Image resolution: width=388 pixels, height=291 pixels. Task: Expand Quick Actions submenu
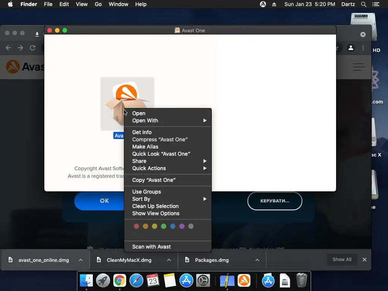pyautogui.click(x=168, y=168)
